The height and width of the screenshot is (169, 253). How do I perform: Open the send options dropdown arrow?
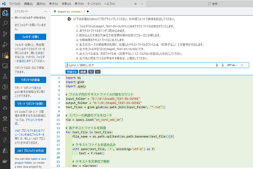[246, 65]
